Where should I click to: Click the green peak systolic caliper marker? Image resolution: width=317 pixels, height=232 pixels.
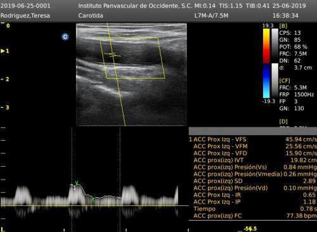click(x=77, y=183)
